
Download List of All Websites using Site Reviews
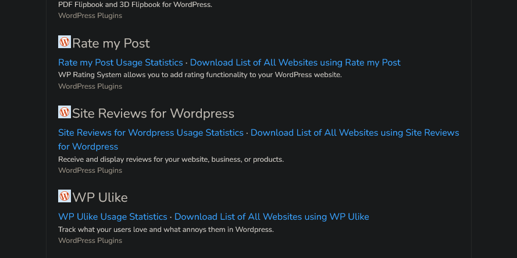pyautogui.click(x=354, y=133)
